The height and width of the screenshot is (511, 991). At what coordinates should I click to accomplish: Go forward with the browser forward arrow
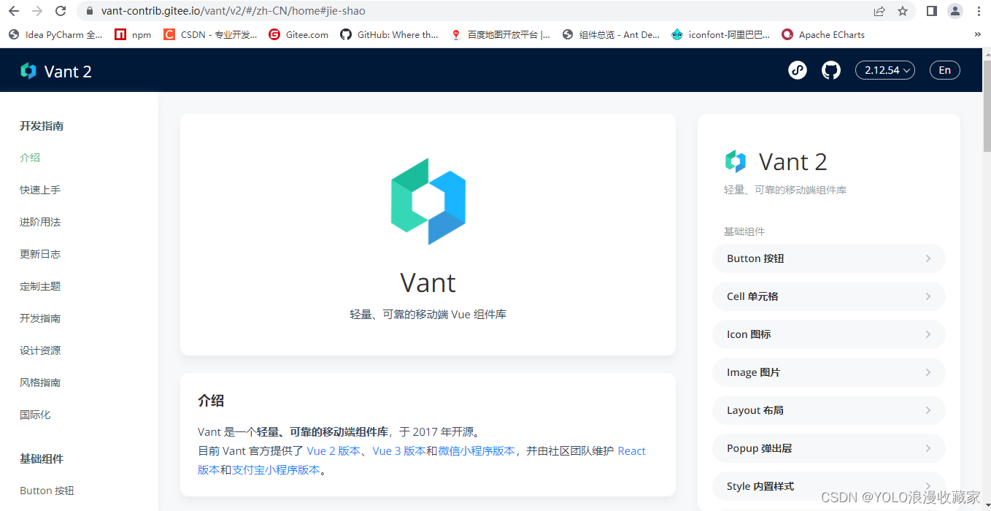(37, 11)
